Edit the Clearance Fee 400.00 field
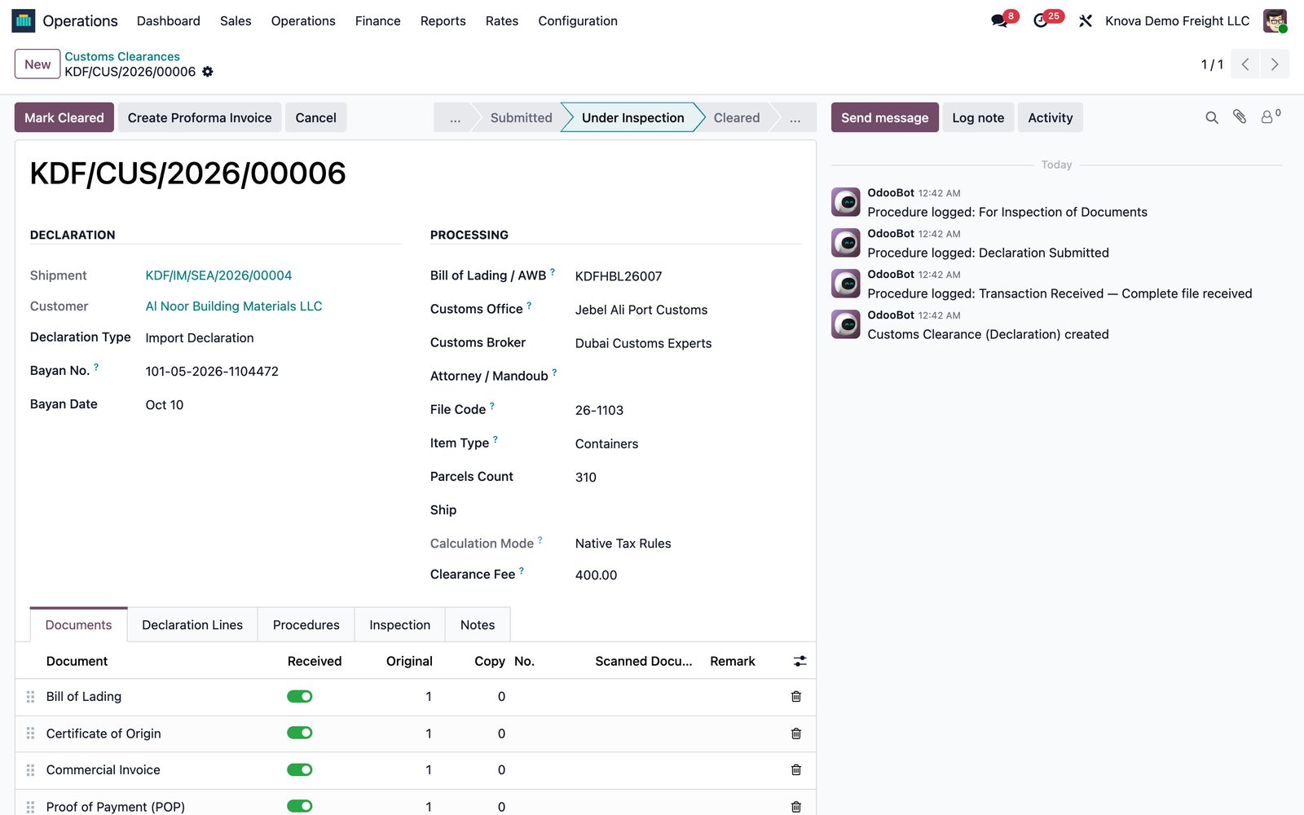This screenshot has width=1304, height=815. pyautogui.click(x=687, y=575)
